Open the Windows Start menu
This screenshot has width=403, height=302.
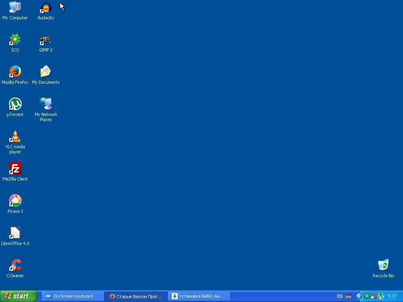19,296
